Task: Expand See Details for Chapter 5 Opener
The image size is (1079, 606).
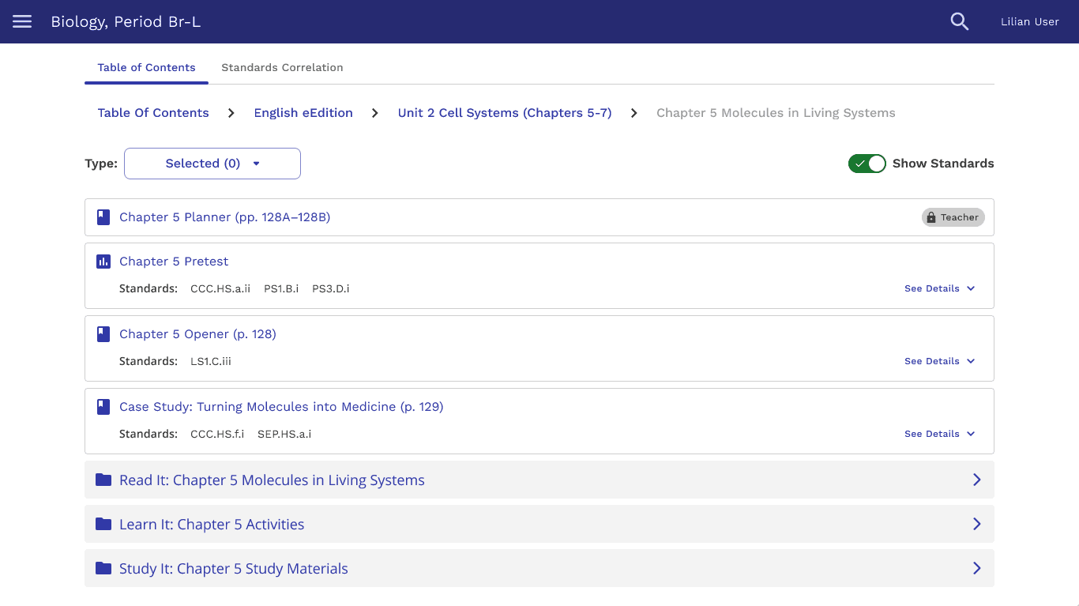Action: tap(940, 361)
